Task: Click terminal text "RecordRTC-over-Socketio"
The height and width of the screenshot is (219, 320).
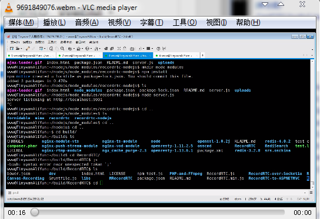Action: (275, 174)
